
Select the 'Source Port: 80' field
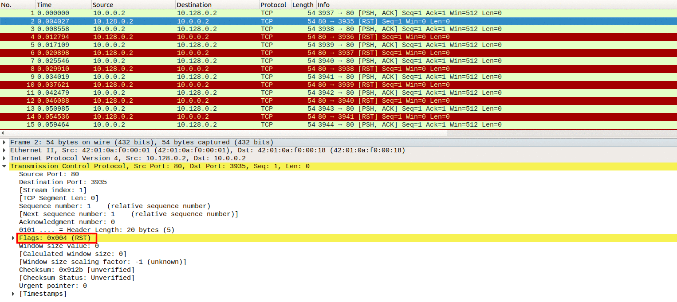49,174
